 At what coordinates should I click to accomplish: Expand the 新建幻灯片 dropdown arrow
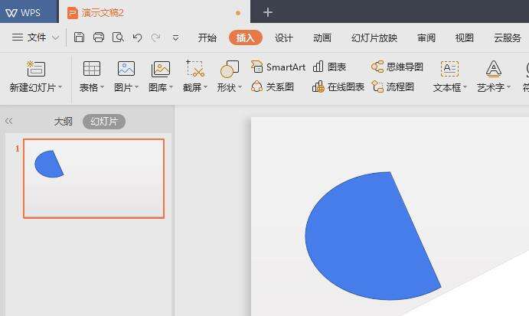point(60,87)
